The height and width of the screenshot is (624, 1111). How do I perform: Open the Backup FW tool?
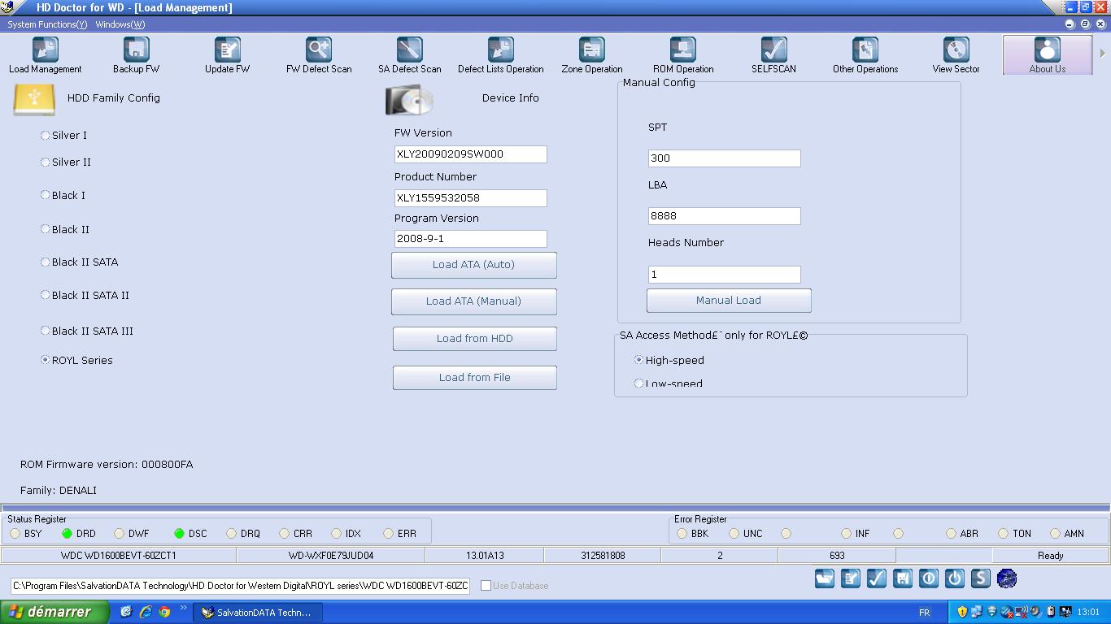pos(137,55)
